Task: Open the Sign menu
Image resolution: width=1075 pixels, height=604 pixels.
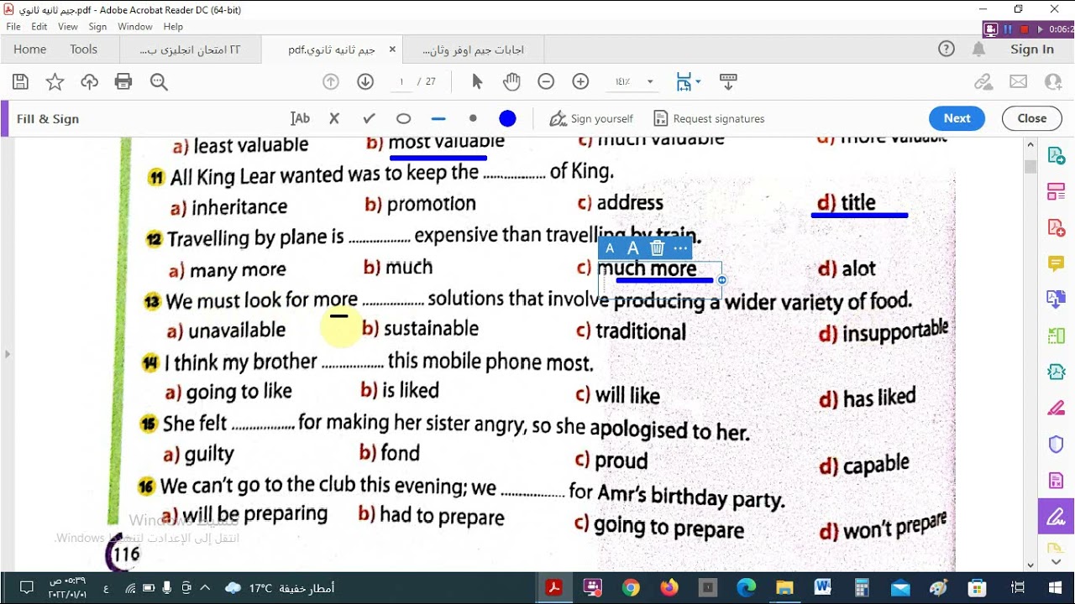Action: [97, 27]
